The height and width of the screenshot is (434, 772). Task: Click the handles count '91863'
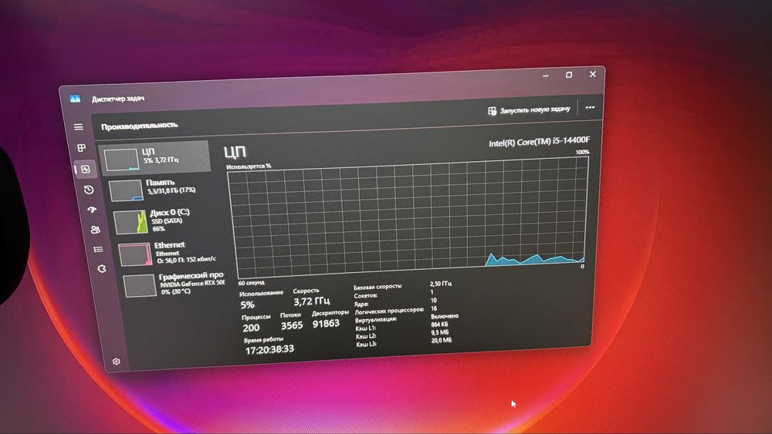326,324
